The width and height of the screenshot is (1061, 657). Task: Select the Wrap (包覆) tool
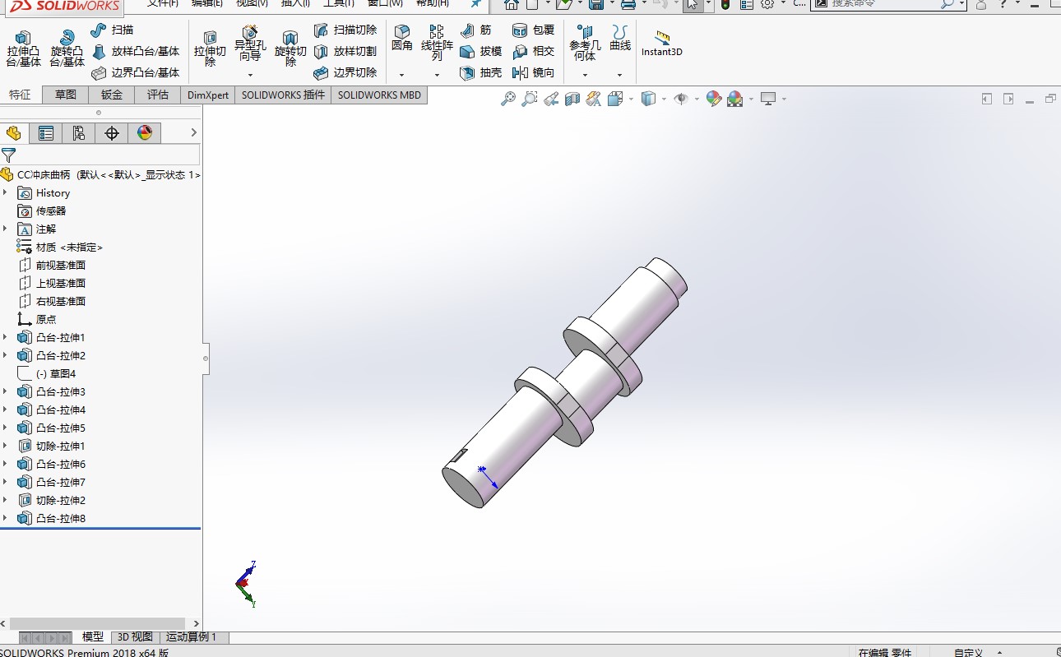click(534, 30)
